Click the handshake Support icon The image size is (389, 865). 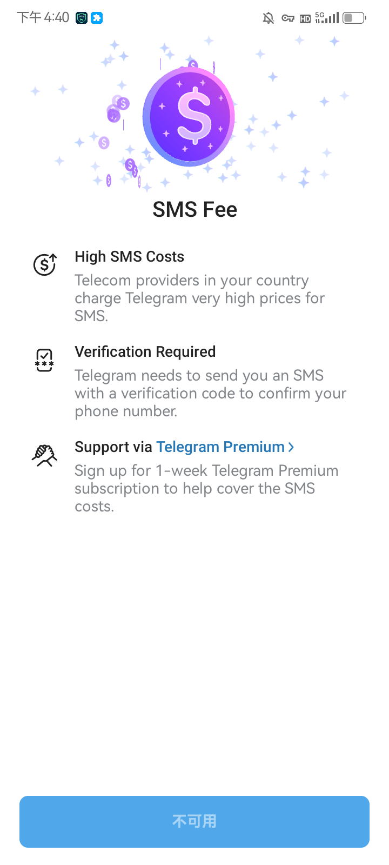pyautogui.click(x=44, y=455)
